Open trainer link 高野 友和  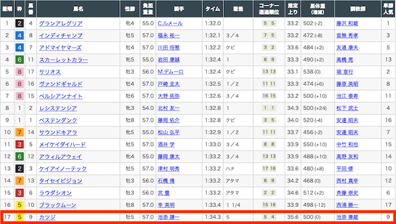[x=347, y=157]
